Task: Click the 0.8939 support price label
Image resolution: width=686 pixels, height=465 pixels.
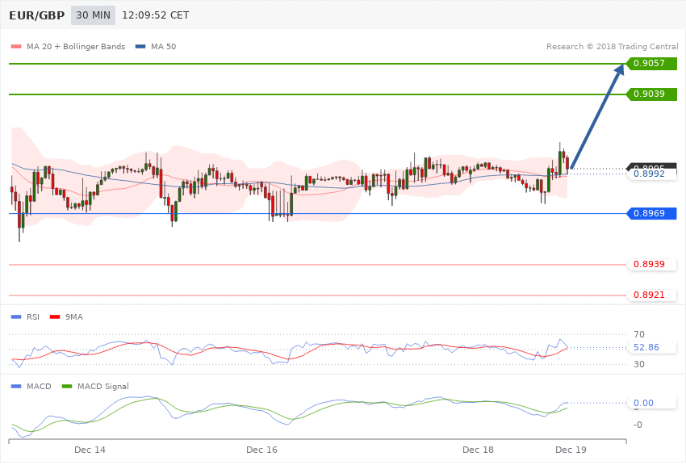Action: [652, 264]
